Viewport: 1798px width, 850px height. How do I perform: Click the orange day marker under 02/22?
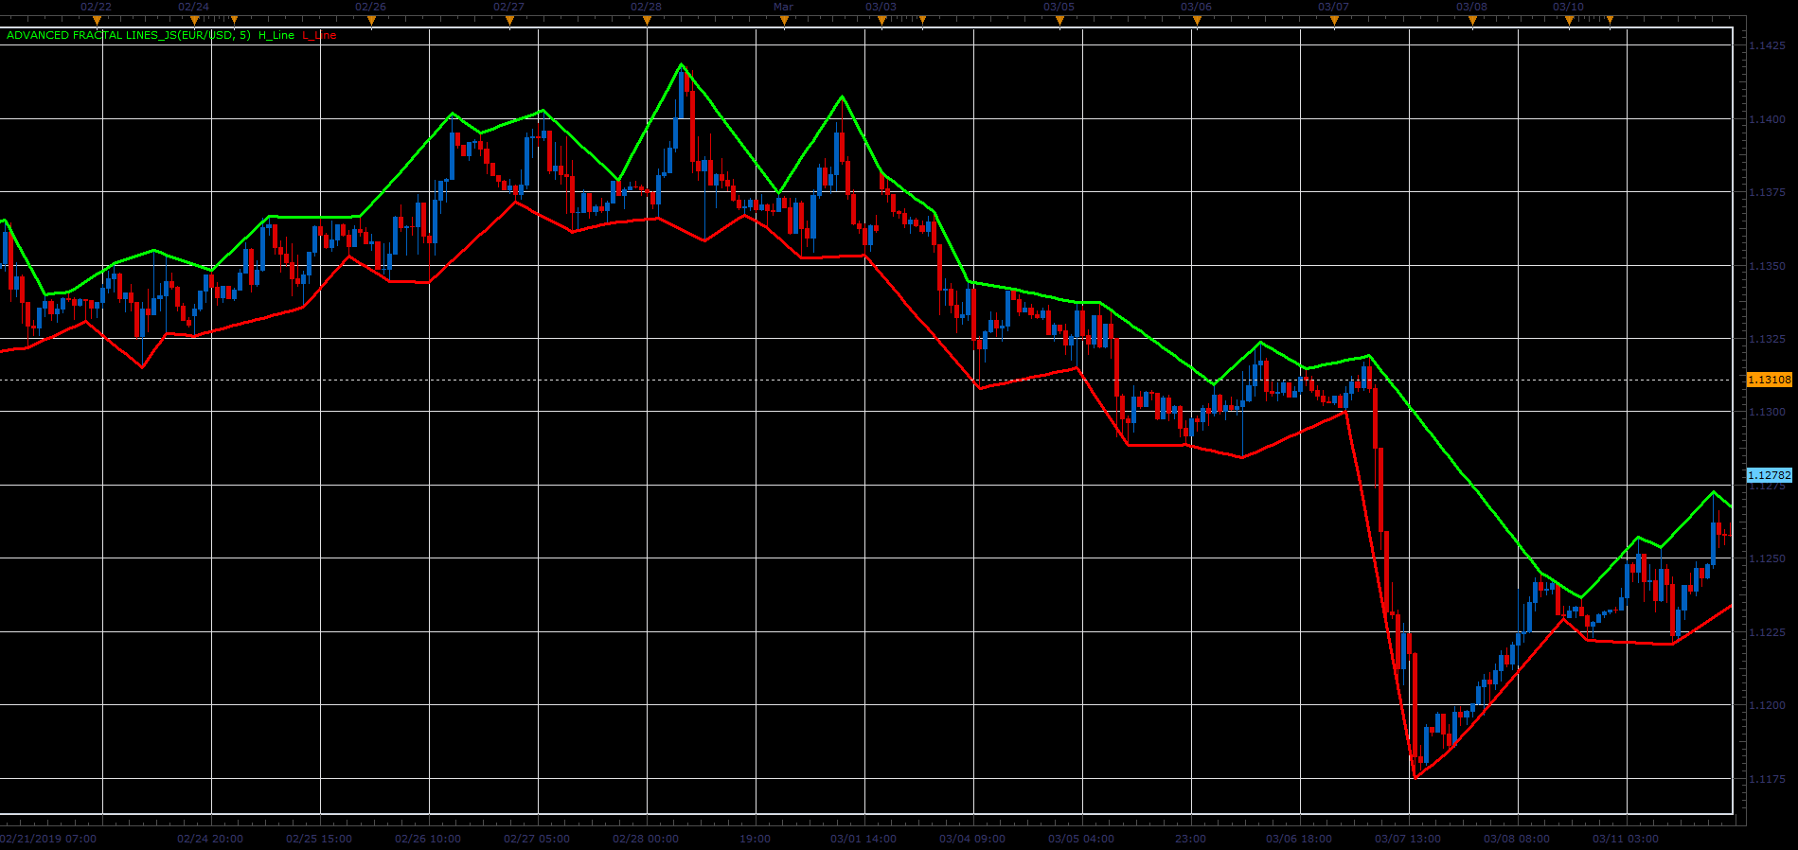pos(97,20)
